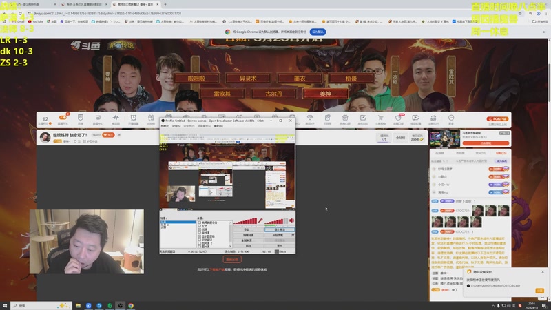Click the alarm clock icon in Douyu toolbar
Screen dimensions: 551x310
pos(133,118)
